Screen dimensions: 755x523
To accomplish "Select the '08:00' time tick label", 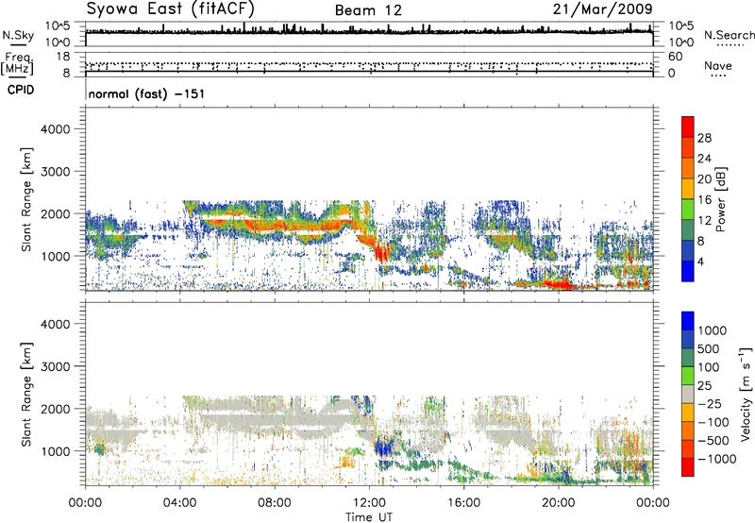I will [274, 503].
